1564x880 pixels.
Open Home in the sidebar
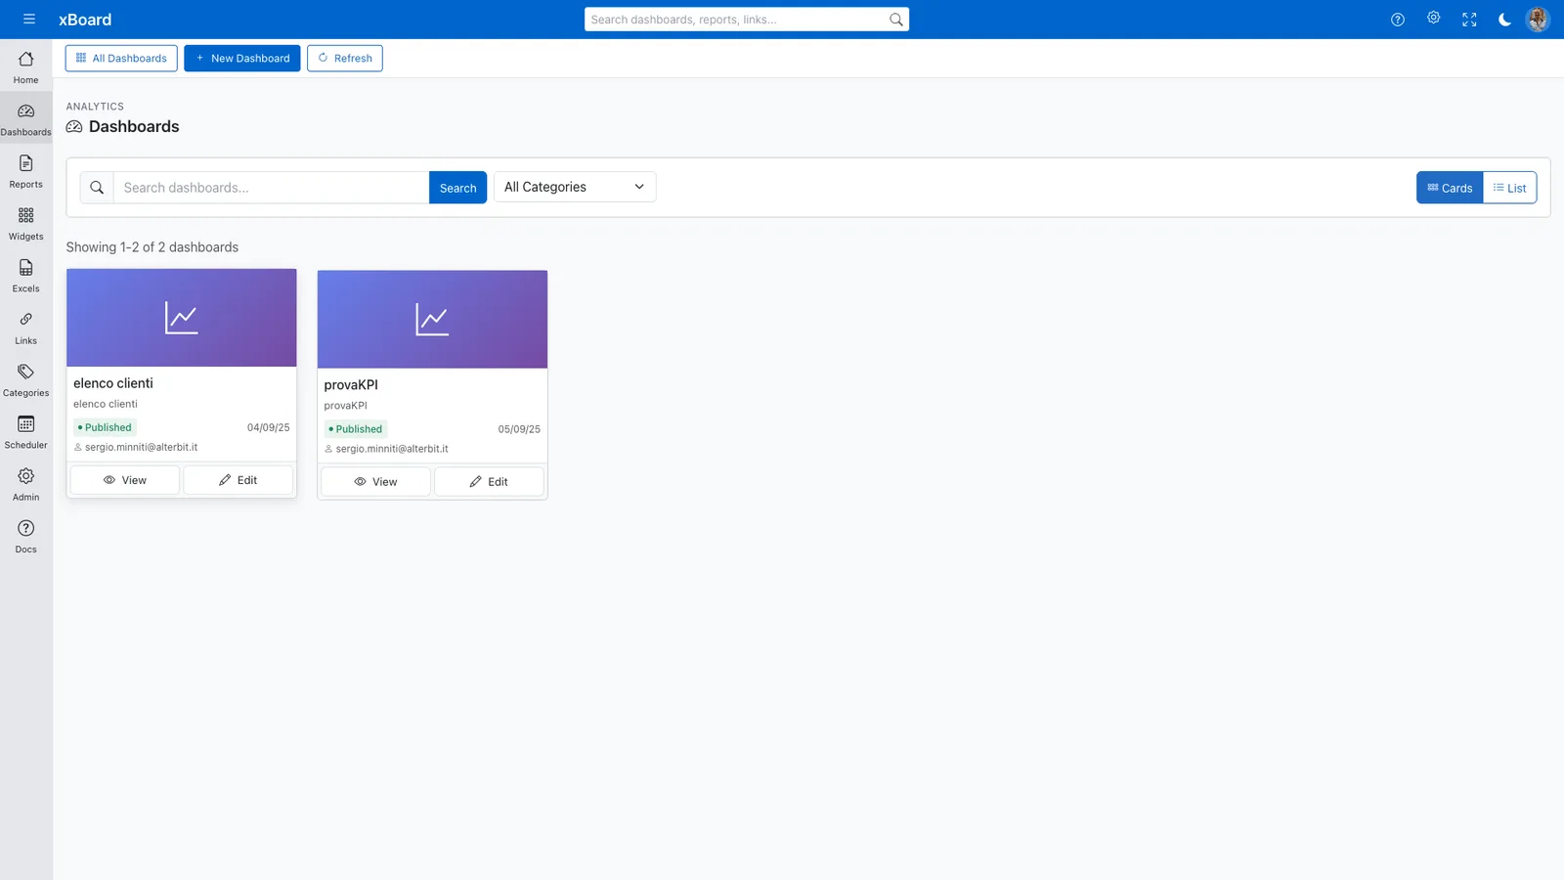[x=26, y=66]
